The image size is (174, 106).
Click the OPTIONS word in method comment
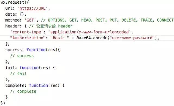tap(56, 20)
